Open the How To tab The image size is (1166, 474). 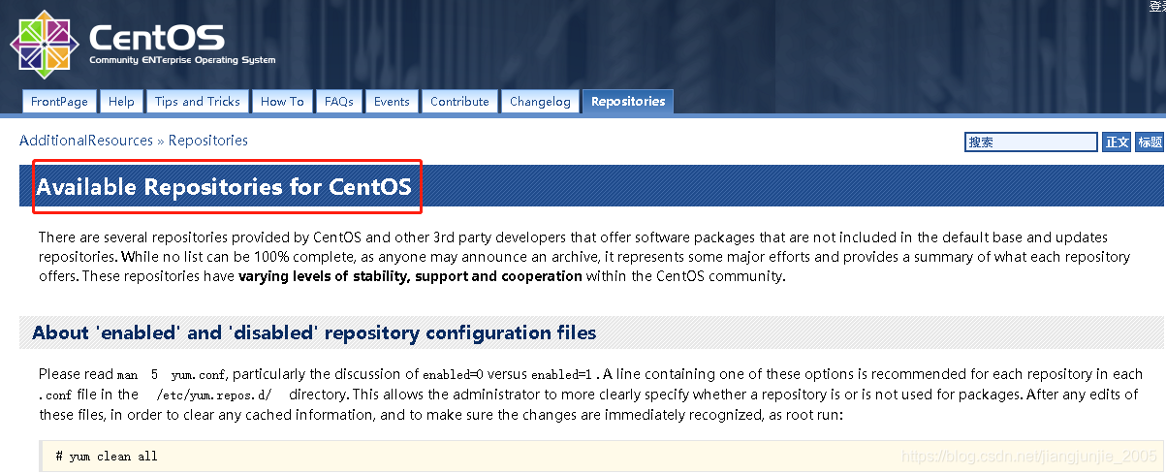tap(282, 102)
